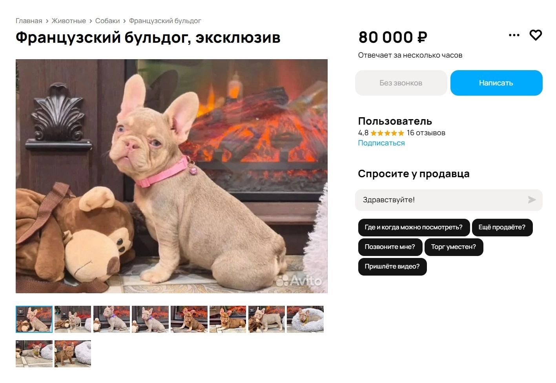This screenshot has width=556, height=383.
Task: Open the three-dots more options menu
Action: [514, 35]
